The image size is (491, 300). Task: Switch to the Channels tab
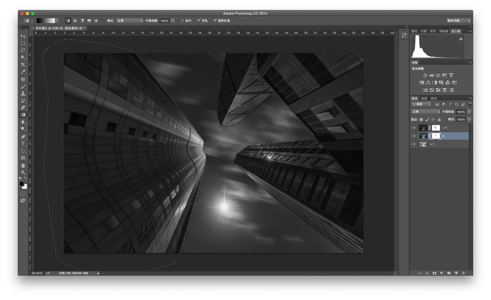pos(423,98)
